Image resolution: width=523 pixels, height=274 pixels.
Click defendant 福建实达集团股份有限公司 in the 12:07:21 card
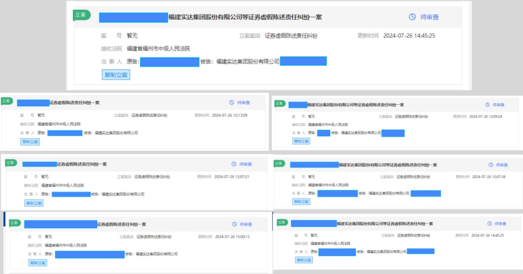click(x=123, y=194)
